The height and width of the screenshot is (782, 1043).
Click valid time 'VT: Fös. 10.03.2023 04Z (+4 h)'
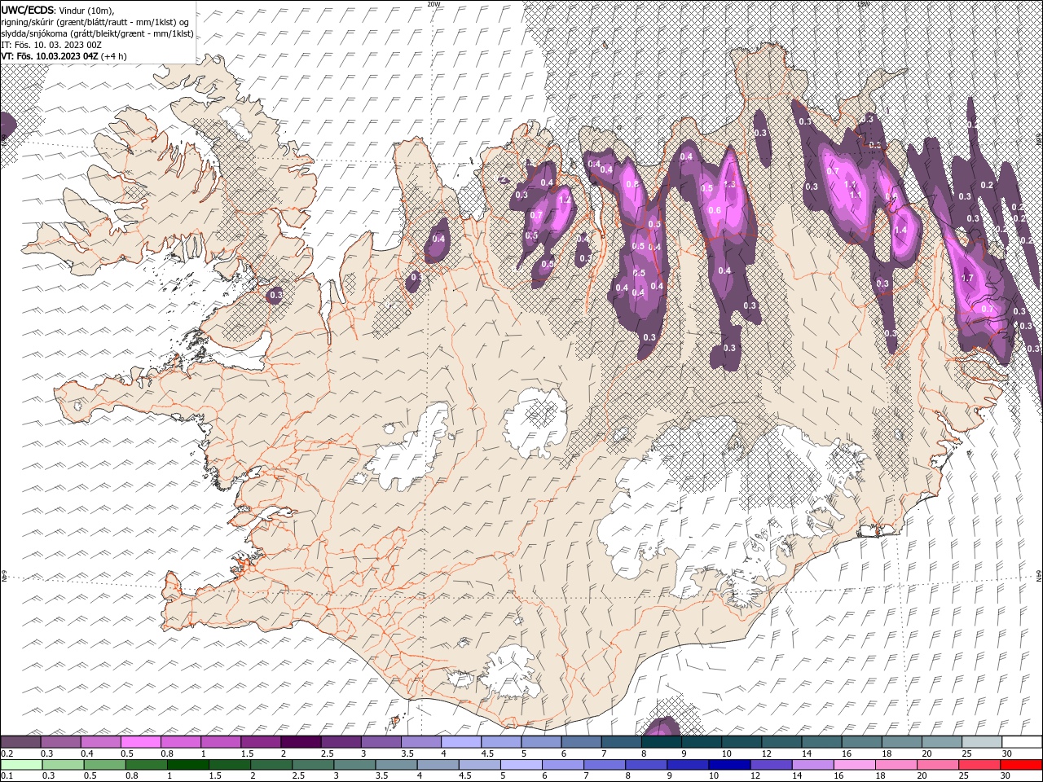click(63, 56)
